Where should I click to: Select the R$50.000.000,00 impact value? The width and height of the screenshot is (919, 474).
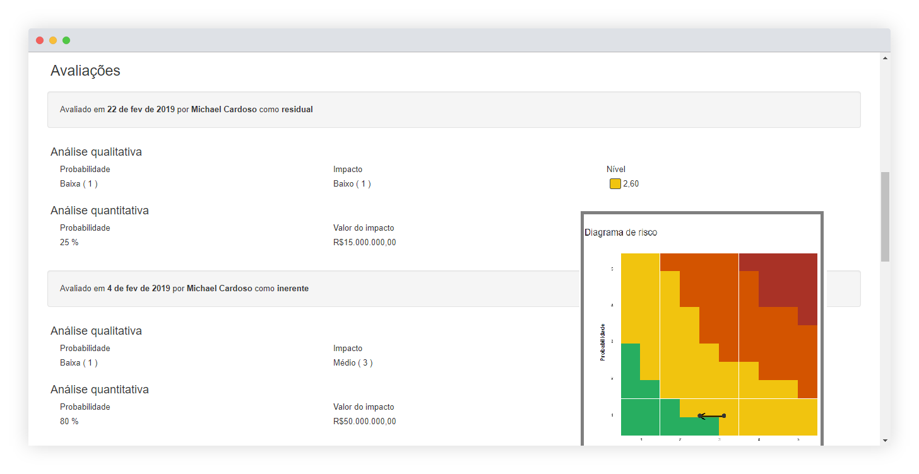pyautogui.click(x=364, y=422)
